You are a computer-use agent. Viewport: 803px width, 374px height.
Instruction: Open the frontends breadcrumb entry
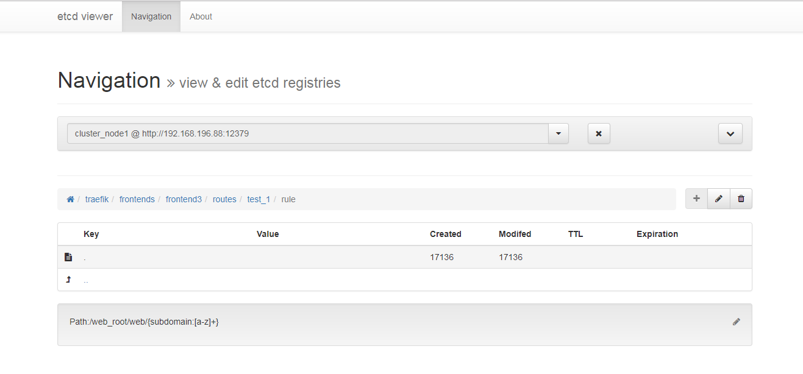[x=137, y=199]
